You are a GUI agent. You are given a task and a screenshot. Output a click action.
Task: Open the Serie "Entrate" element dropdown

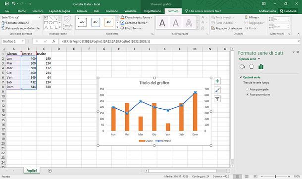point(39,17)
